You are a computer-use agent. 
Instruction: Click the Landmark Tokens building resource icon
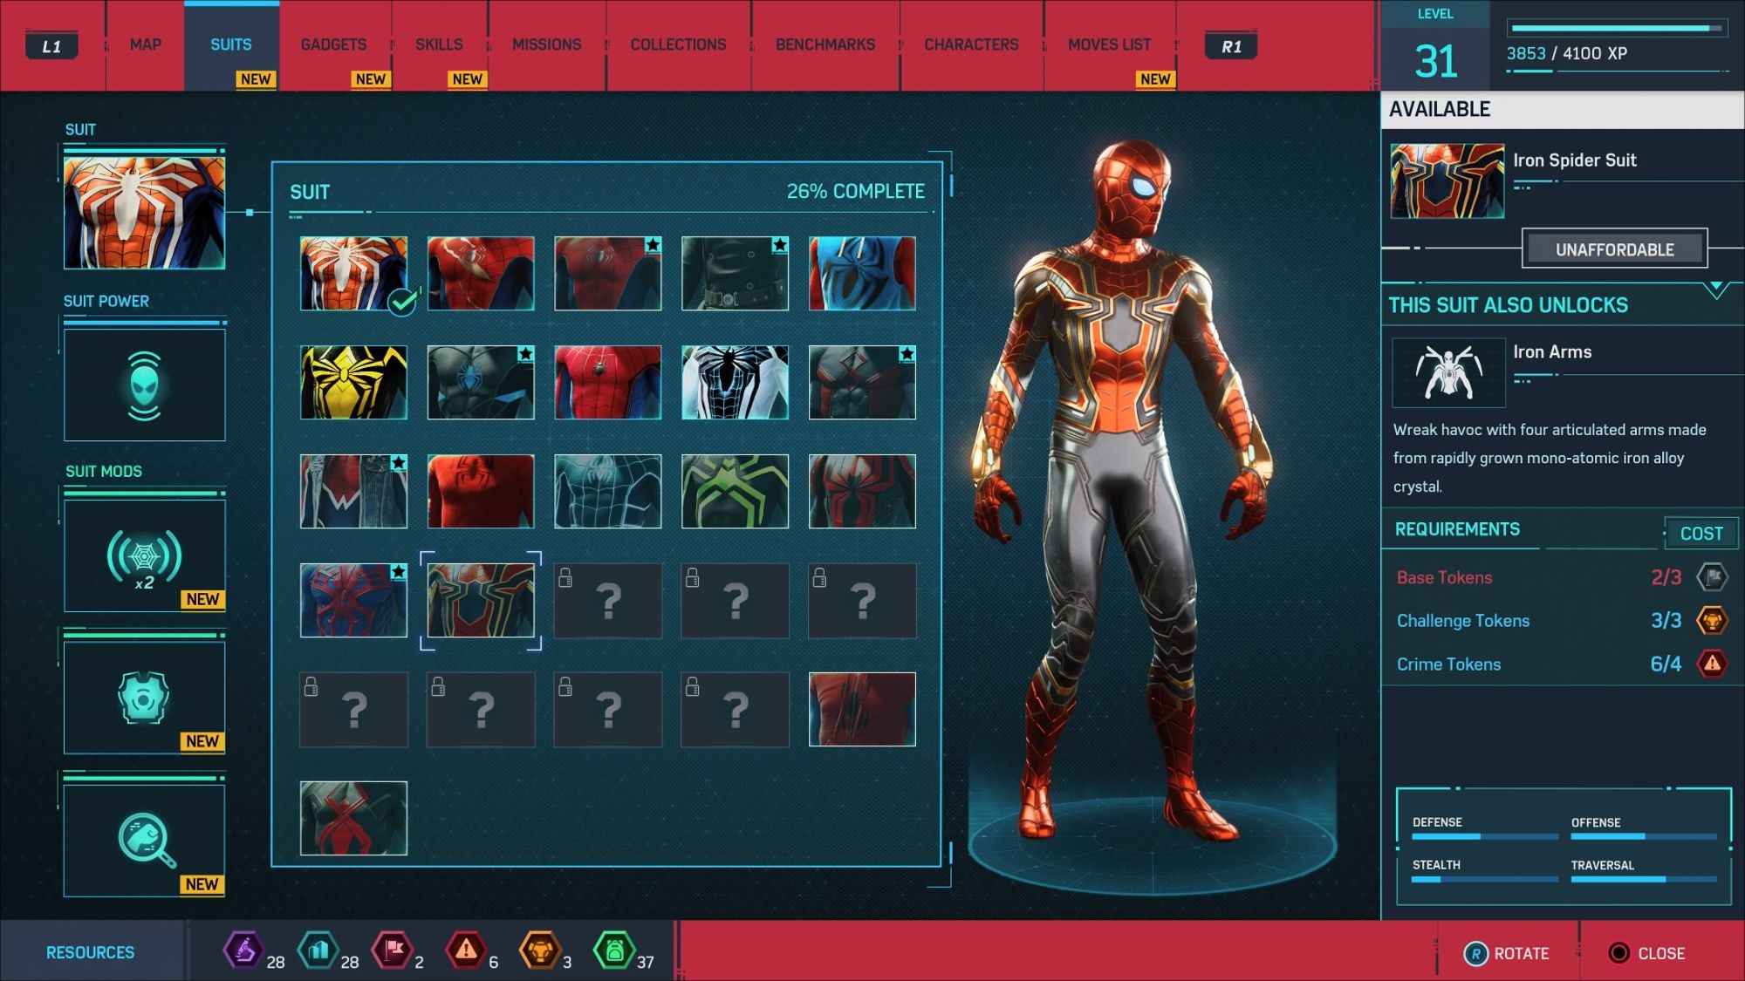coord(318,950)
